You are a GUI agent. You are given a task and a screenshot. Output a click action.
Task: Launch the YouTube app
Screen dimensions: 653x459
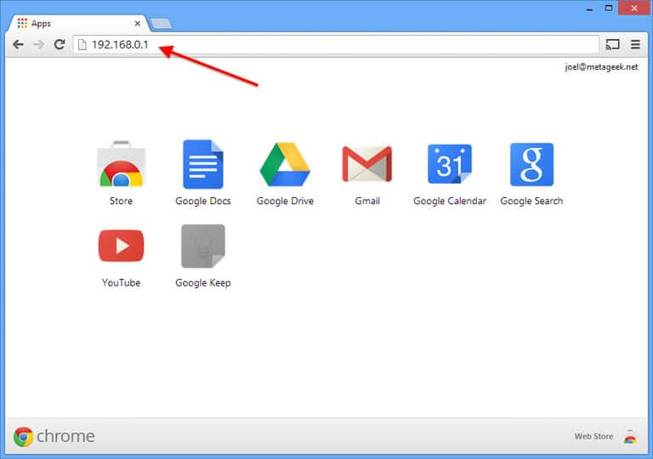point(121,246)
